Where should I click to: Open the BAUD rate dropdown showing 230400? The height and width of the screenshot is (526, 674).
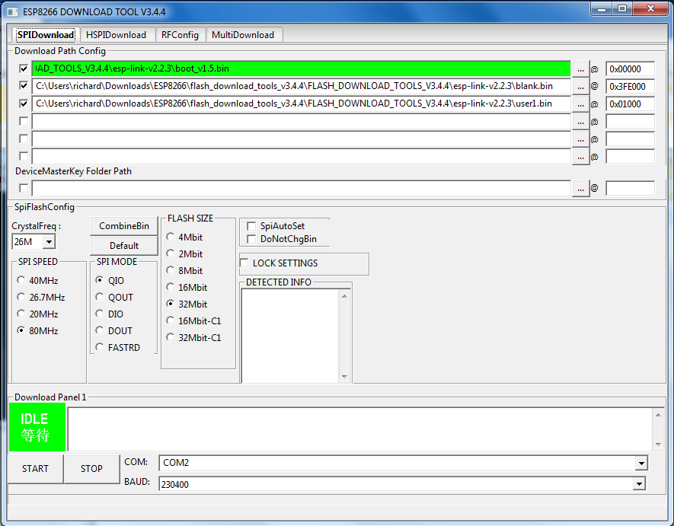click(x=639, y=484)
